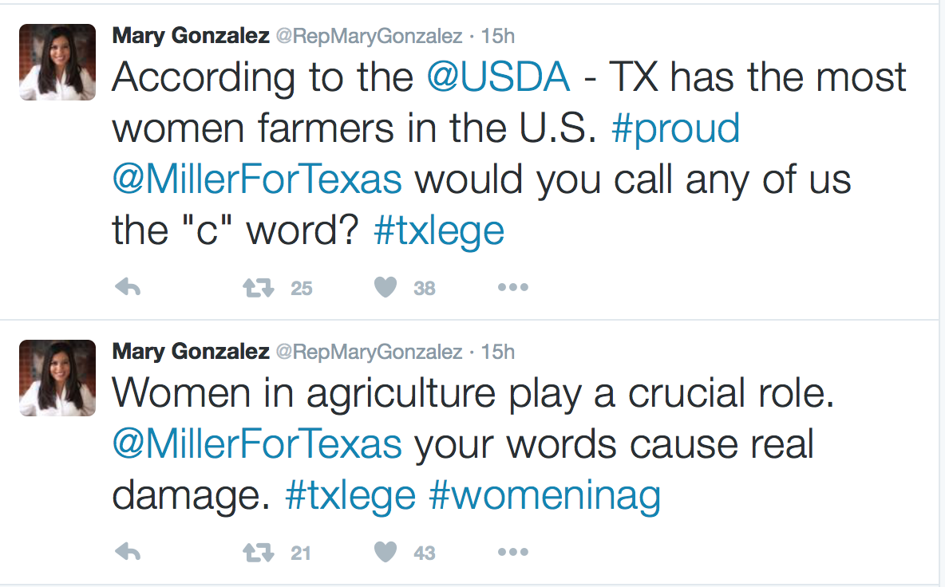This screenshot has height=587, width=945.
Task: Open @MillerForTexas mention in first tweet
Action: pyautogui.click(x=257, y=180)
